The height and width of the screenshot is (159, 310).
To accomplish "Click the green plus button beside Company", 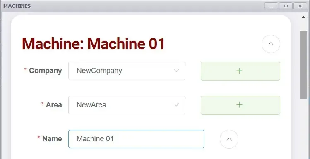I will click(x=240, y=71).
